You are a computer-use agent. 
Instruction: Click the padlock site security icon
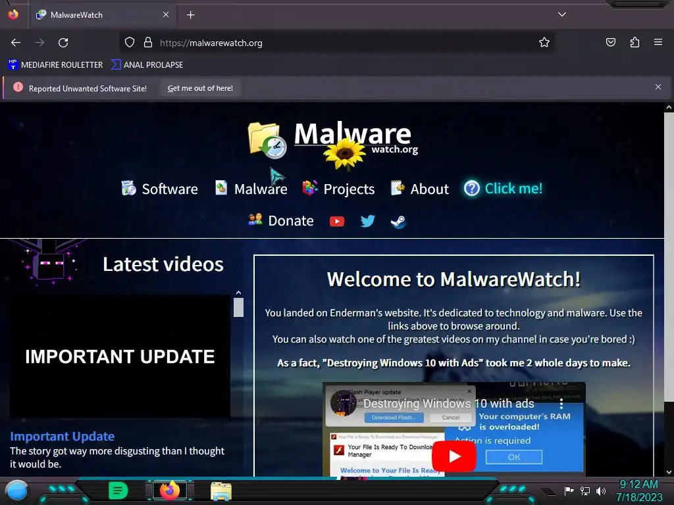(148, 43)
